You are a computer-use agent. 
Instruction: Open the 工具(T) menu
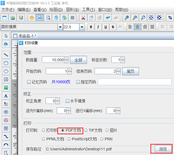tap(88, 10)
